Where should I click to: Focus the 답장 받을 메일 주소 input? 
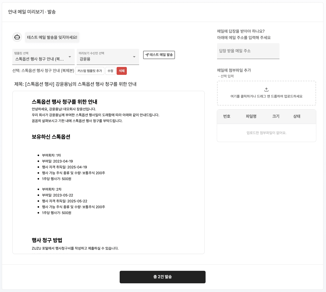pyautogui.click(x=248, y=51)
